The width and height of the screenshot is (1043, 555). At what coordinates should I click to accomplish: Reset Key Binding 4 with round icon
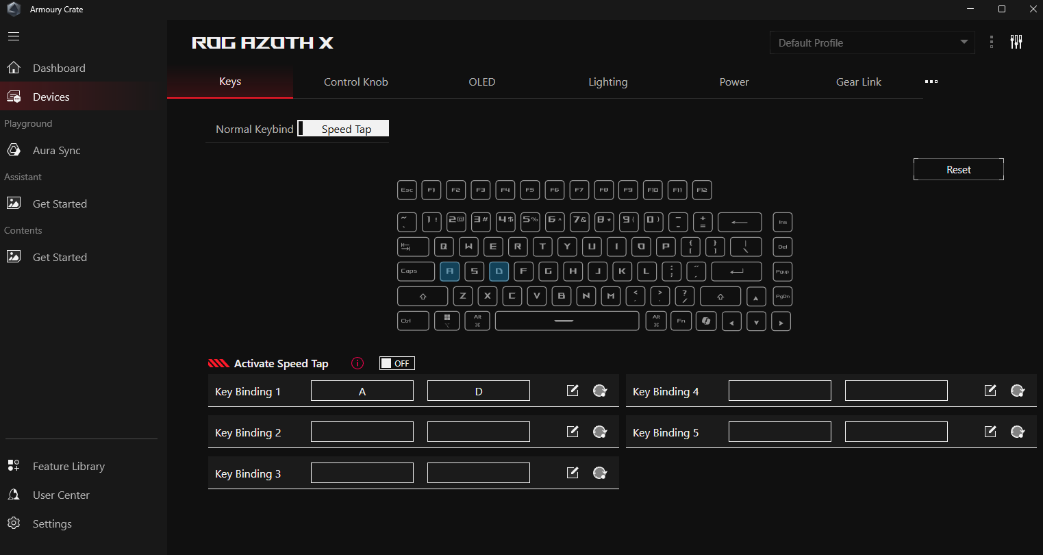(x=1018, y=391)
